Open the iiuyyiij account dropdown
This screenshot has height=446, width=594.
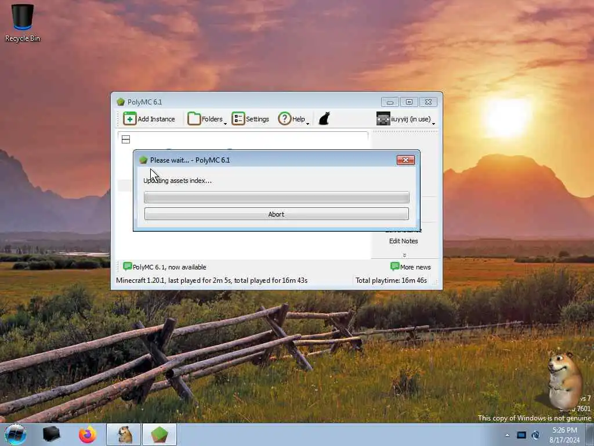pos(405,118)
